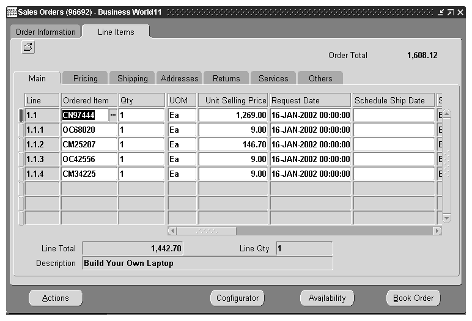Select the Line Items tab
Viewport: 472px width, 321px height.
pos(116,32)
